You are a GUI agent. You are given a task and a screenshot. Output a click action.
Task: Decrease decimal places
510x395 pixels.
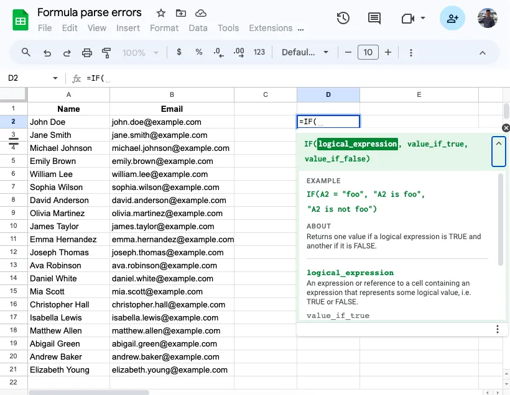pos(218,52)
